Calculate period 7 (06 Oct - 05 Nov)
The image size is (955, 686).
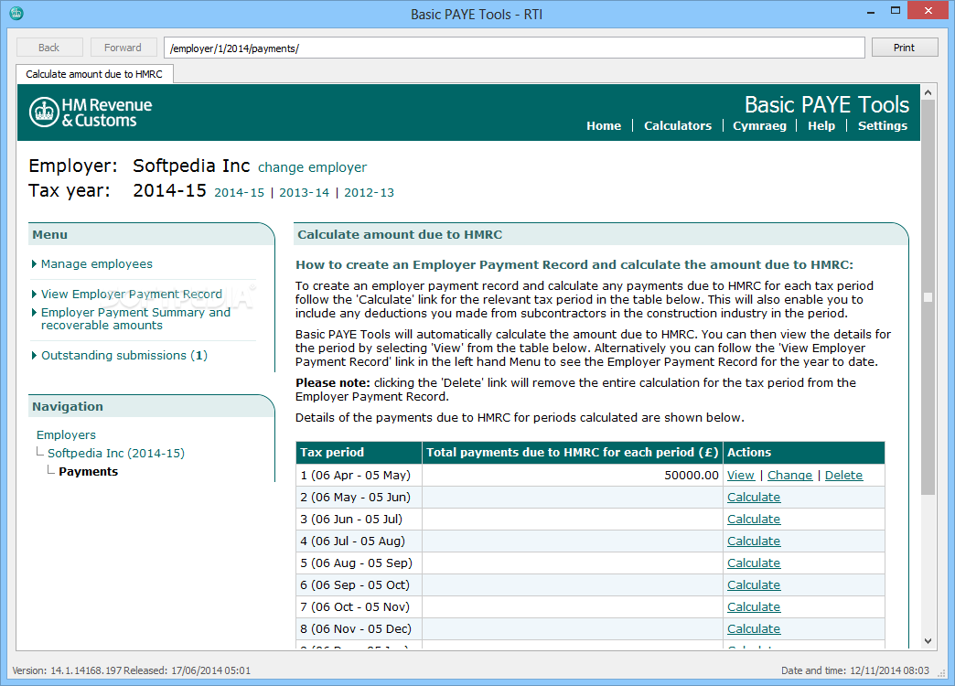pos(754,606)
